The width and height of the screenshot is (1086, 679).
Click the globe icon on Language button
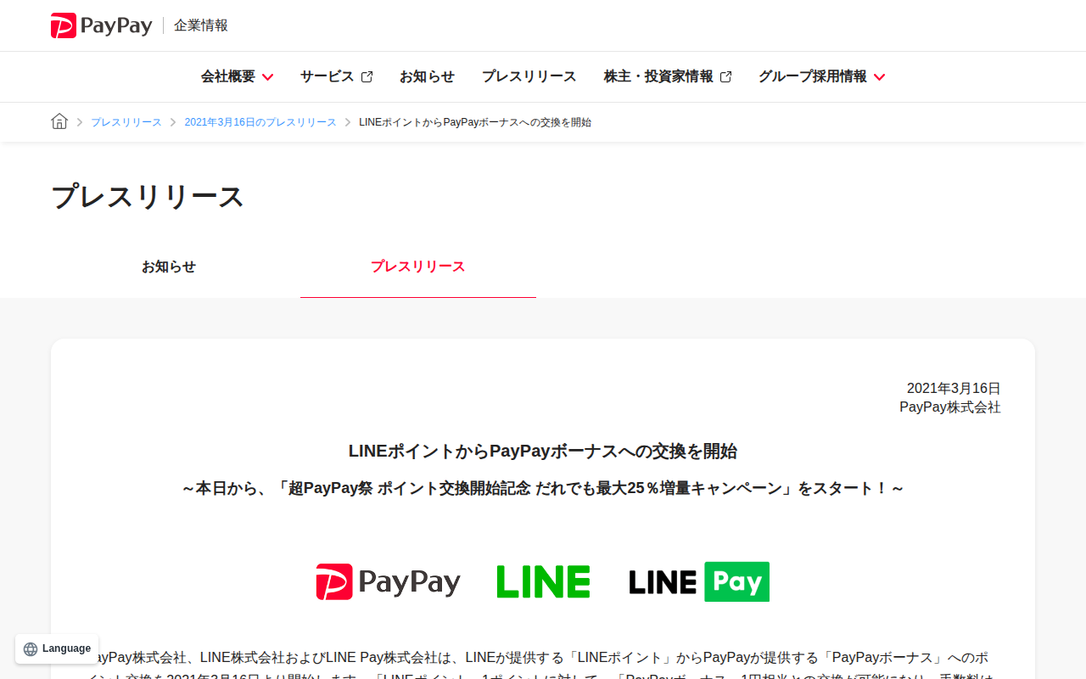coord(31,649)
